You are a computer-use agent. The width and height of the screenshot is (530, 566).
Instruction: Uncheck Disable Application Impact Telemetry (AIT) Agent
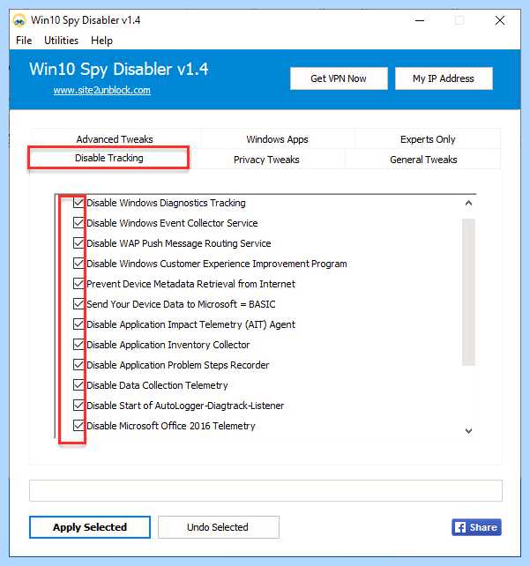pos(78,324)
